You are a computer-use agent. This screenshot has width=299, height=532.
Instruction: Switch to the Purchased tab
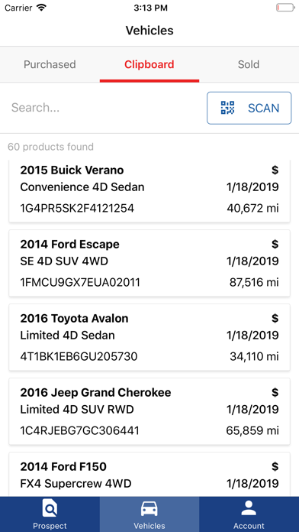[x=50, y=64]
